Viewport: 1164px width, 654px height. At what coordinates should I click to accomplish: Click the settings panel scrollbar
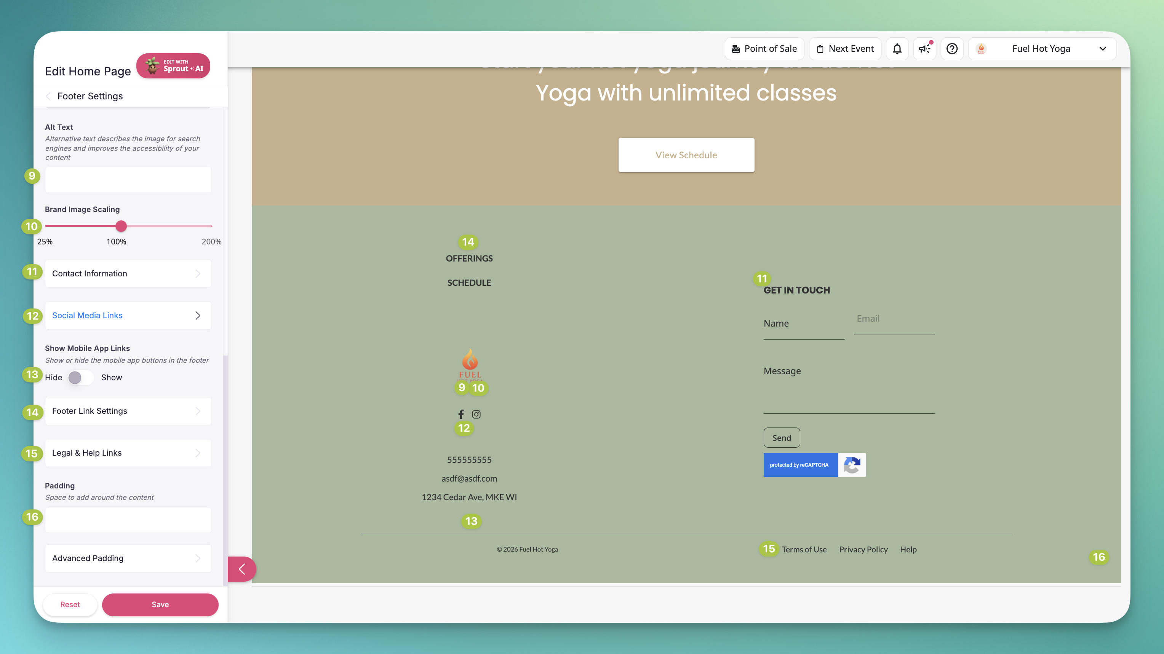pyautogui.click(x=225, y=471)
